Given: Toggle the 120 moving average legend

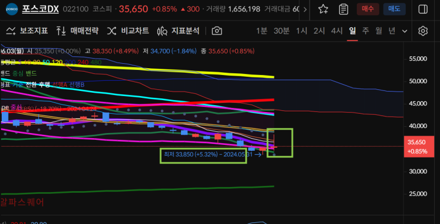Looking at the screenshot, I should (57, 62).
